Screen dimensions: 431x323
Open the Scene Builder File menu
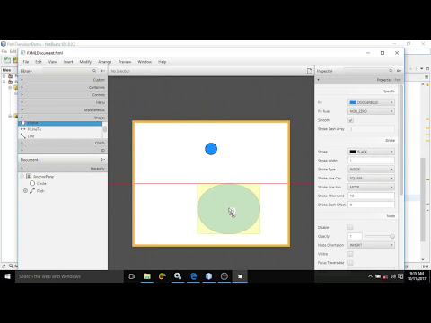26,62
